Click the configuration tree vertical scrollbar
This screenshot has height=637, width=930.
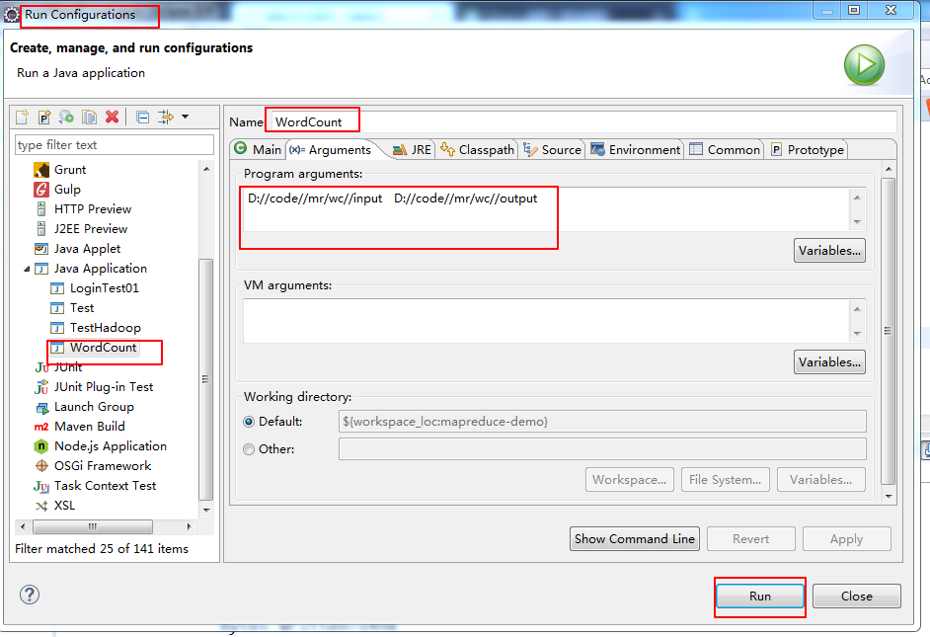(205, 379)
